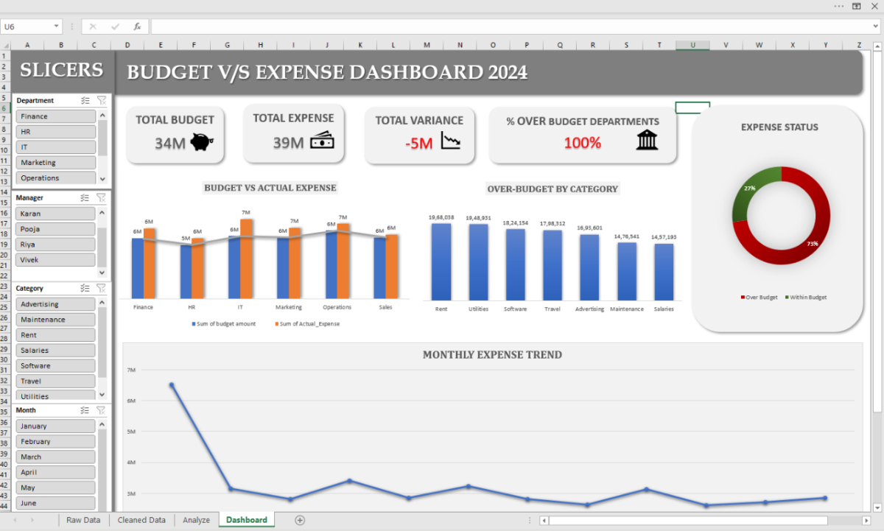Add a new sheet with plus icon
This screenshot has width=884, height=531.
point(300,520)
